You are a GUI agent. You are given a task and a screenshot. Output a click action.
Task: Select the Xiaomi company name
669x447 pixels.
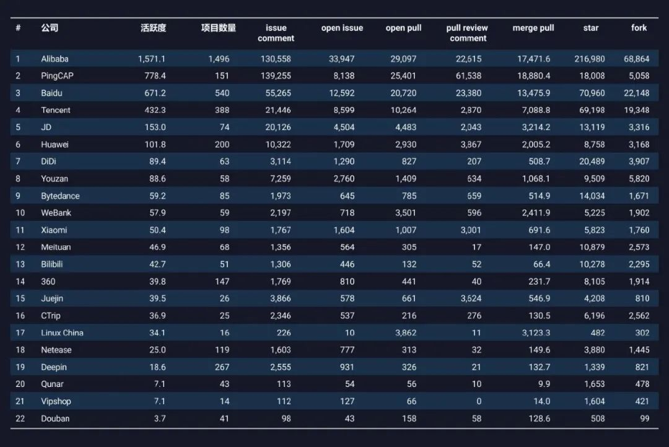coord(54,230)
